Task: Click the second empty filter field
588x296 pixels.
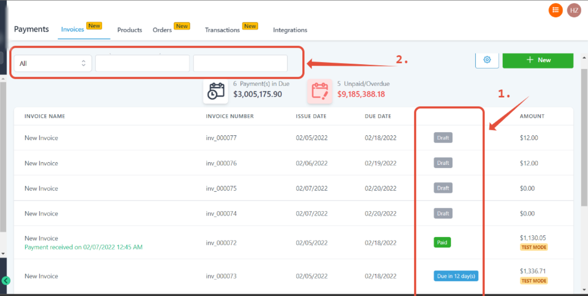Action: point(240,63)
